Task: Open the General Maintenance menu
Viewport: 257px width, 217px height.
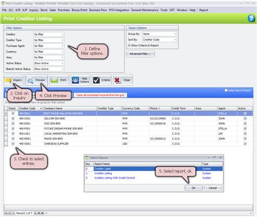Action: point(145,10)
